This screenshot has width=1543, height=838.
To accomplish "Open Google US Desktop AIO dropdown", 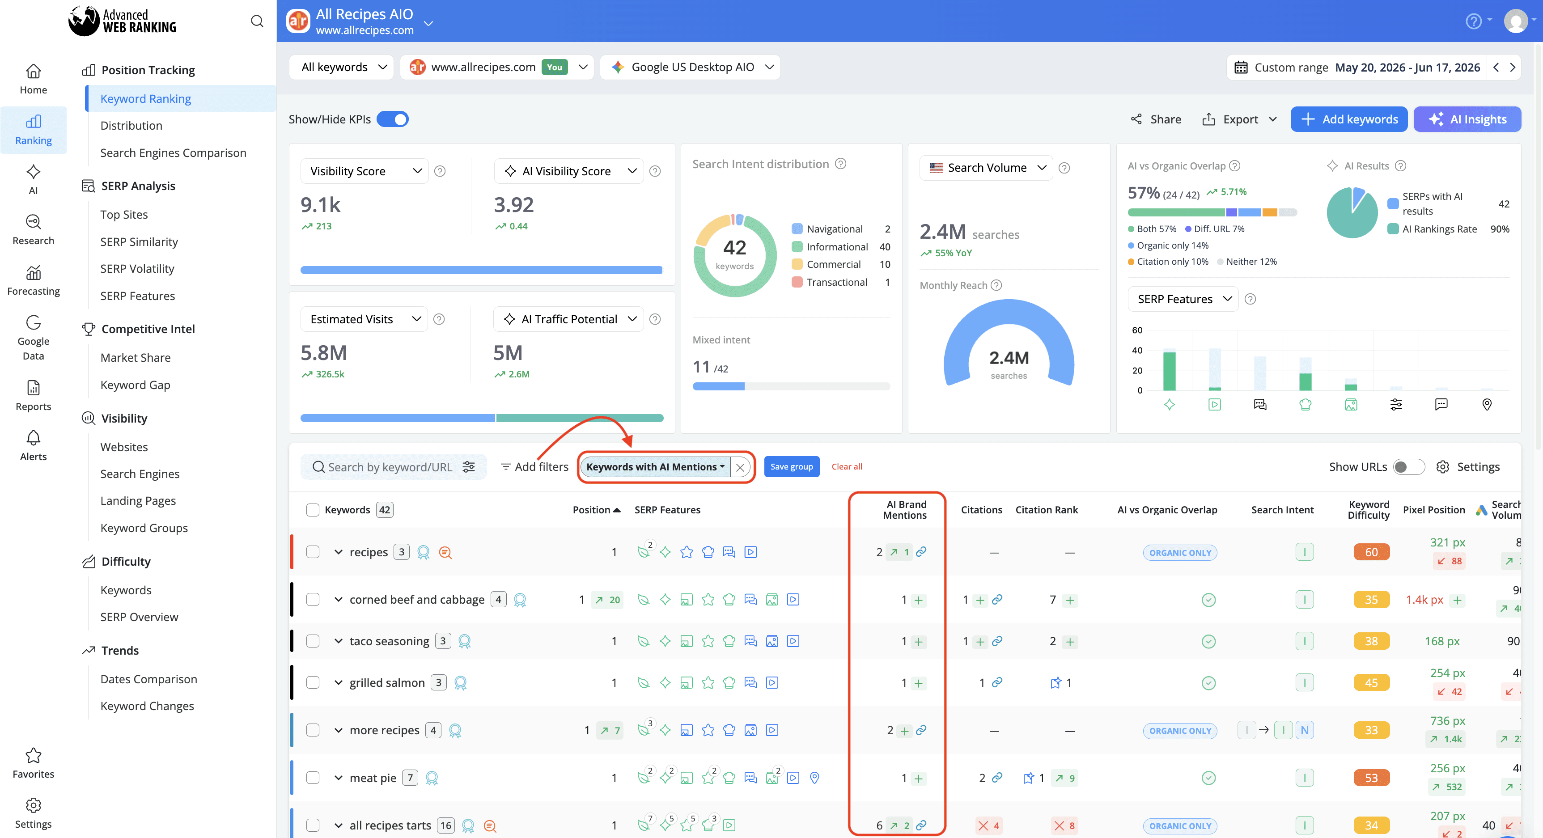I will (690, 67).
